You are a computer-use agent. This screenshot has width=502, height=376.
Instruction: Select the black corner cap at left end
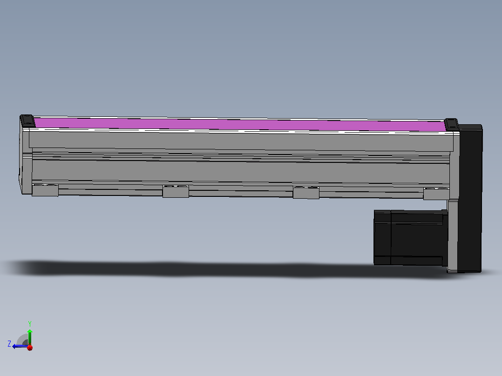pos(27,121)
